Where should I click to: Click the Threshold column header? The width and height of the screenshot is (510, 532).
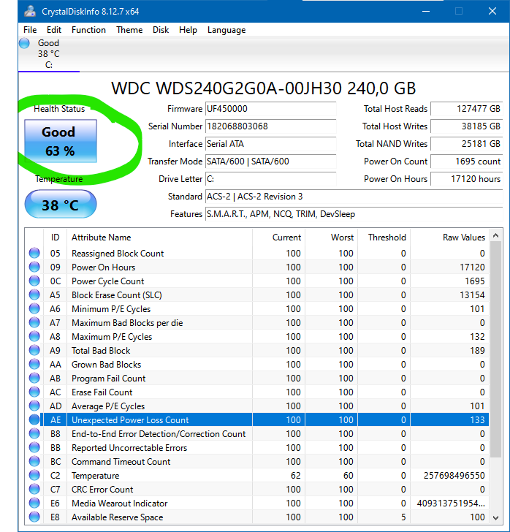tap(384, 237)
